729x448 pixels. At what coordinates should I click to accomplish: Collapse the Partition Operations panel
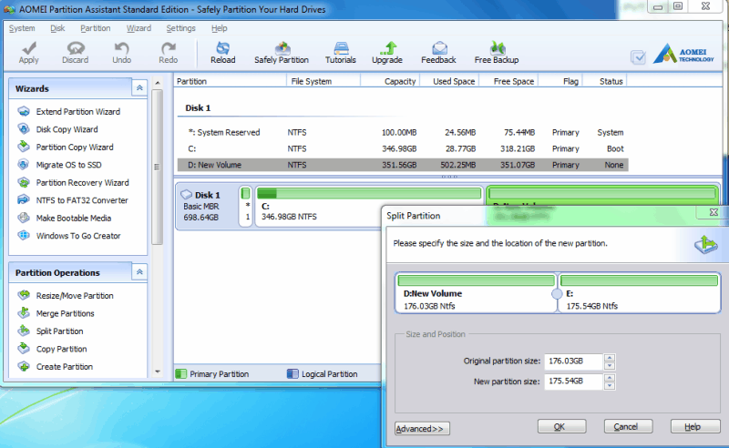(139, 272)
